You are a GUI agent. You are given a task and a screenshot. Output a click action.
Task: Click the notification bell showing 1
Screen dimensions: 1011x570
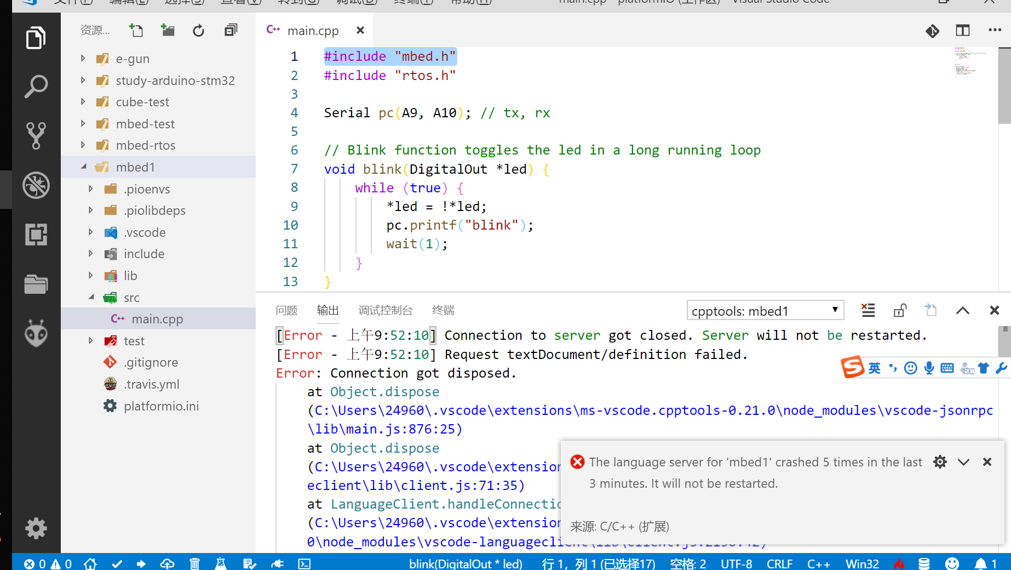(984, 563)
